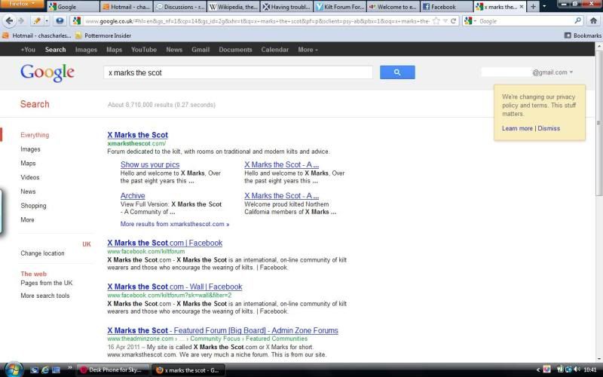Image resolution: width=603 pixels, height=377 pixels.
Task: Click the browser back arrow button
Action: click(9, 21)
